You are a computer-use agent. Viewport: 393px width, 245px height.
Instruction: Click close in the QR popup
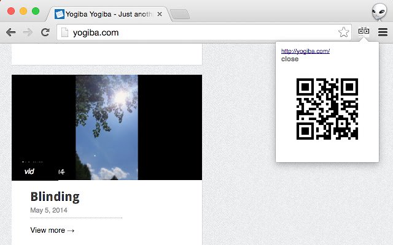tap(290, 59)
